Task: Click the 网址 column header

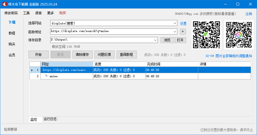Action: coord(67,64)
